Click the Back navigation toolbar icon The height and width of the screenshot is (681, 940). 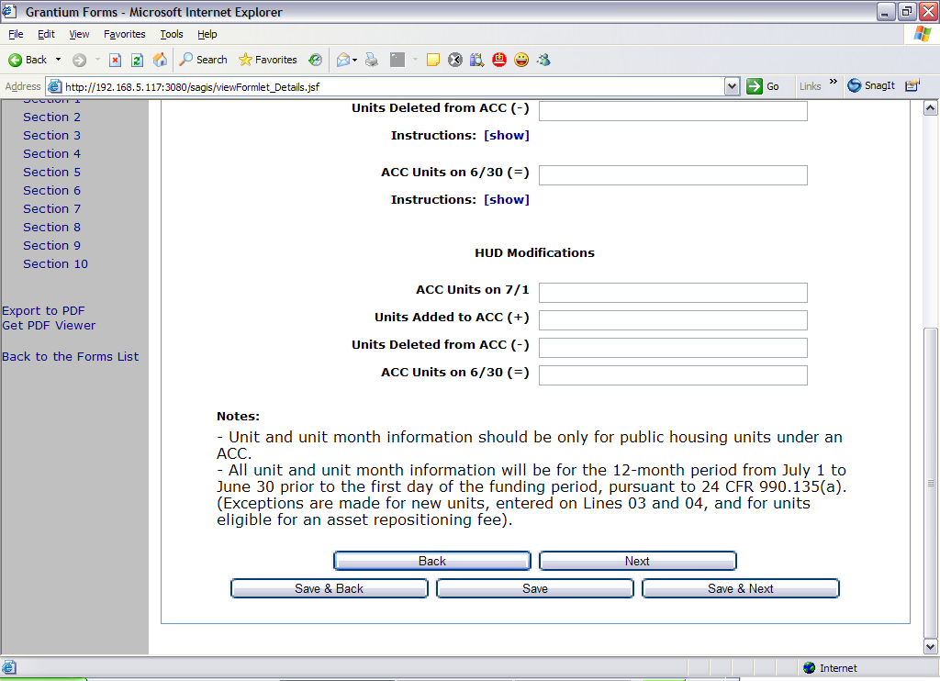coord(27,60)
